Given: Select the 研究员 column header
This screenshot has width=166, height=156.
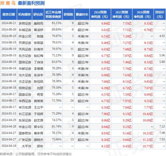Looking at the screenshot, I should (38, 15).
